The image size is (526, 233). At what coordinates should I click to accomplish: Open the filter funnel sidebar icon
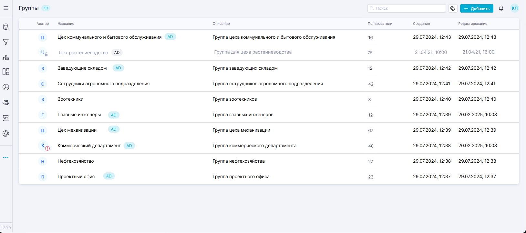click(x=6, y=42)
